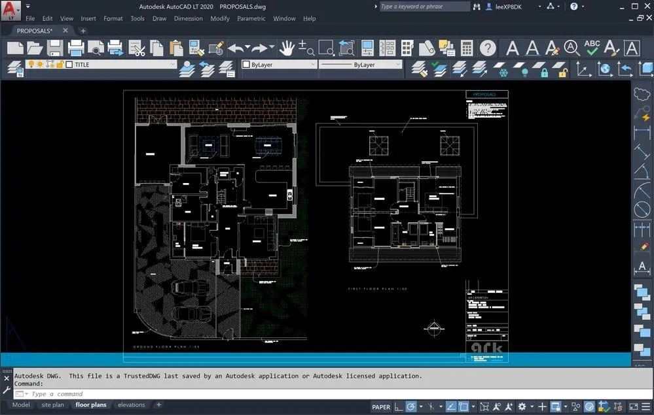The width and height of the screenshot is (654, 415).
Task: Click the Cut to Clipboard scissors icon
Action: (x=139, y=48)
